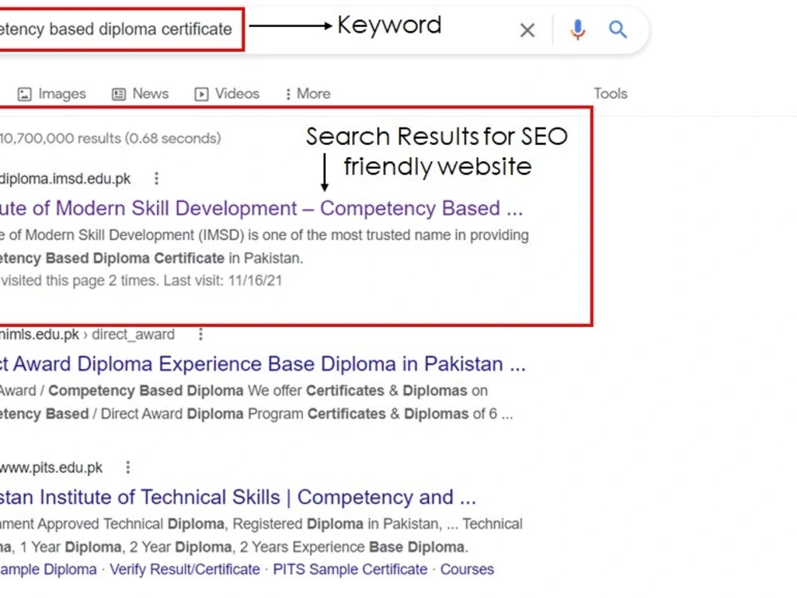Screen dimensions: 797x598
Task: Click the Last visit: 11/16/21 text
Action: [222, 281]
